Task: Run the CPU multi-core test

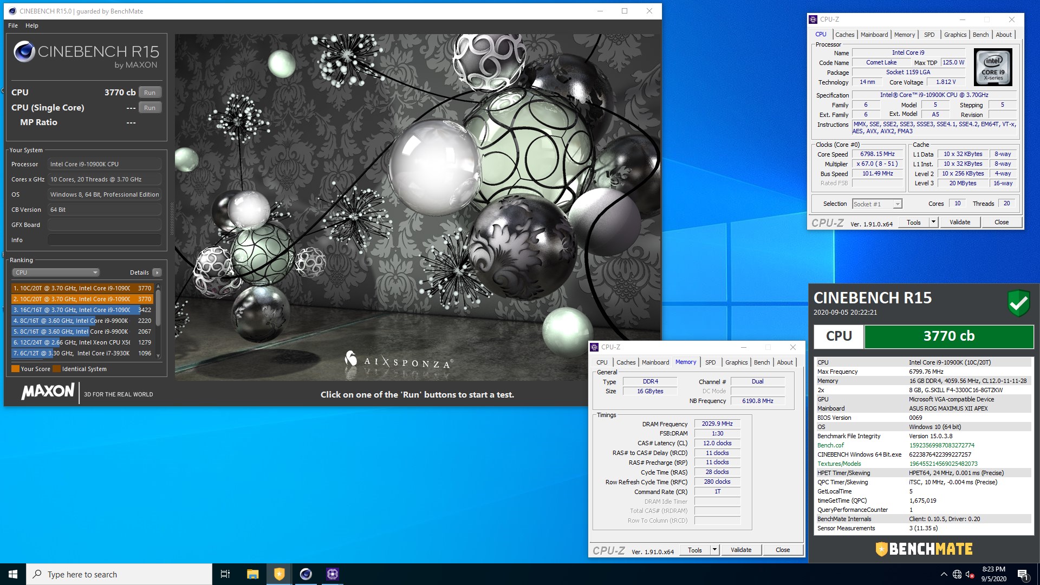Action: [x=150, y=93]
